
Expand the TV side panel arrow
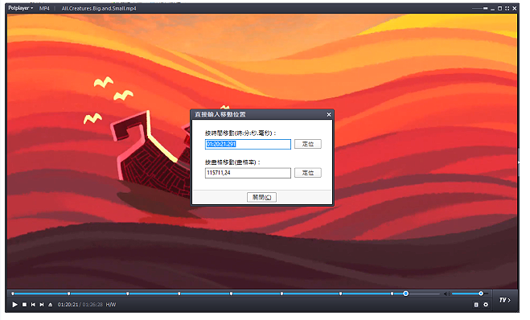click(x=505, y=300)
